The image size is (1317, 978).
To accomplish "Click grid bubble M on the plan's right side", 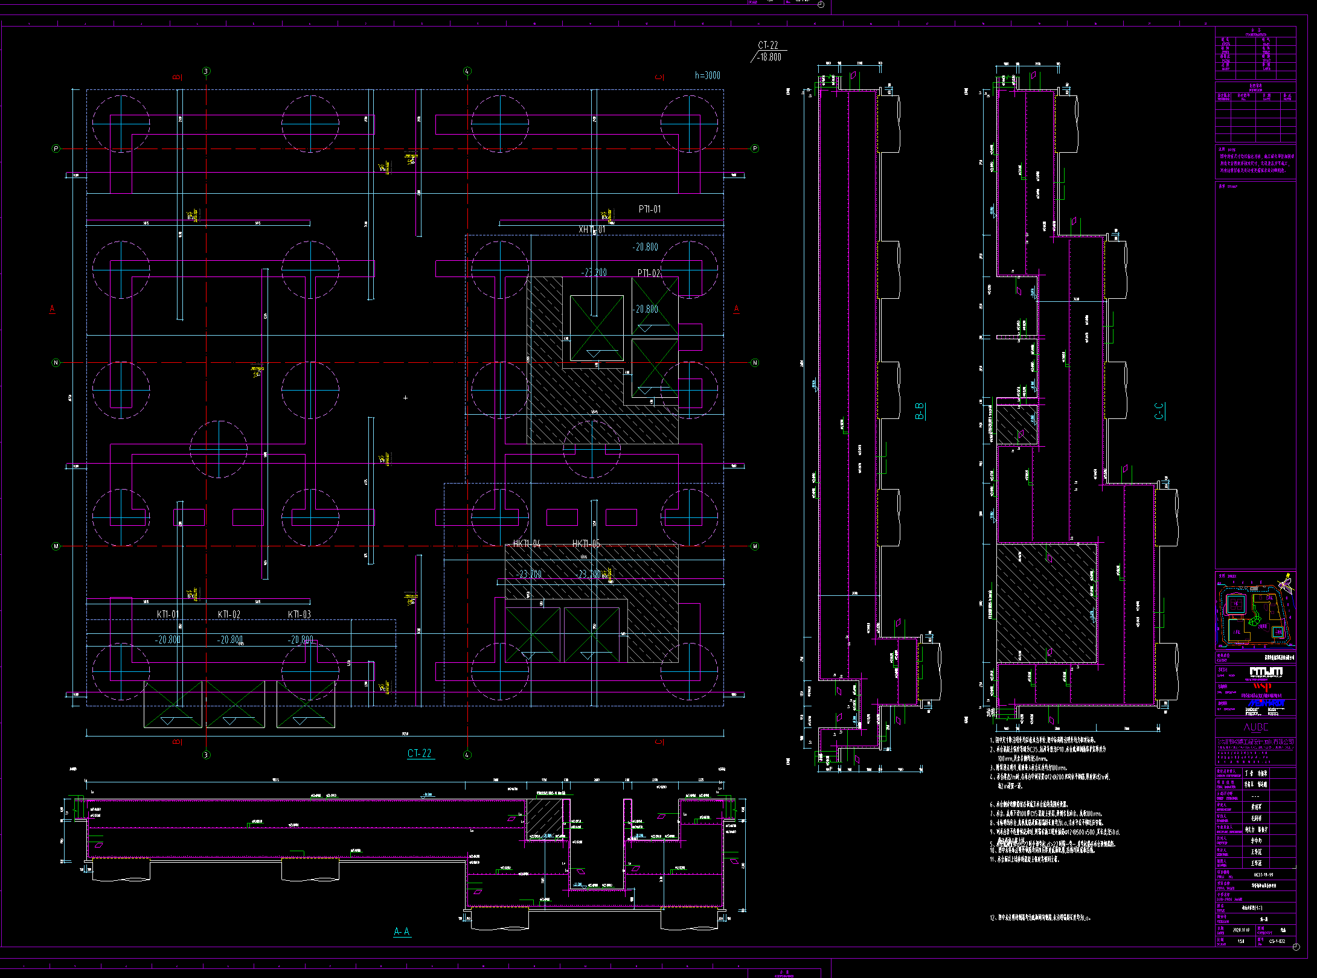I will click(x=755, y=546).
